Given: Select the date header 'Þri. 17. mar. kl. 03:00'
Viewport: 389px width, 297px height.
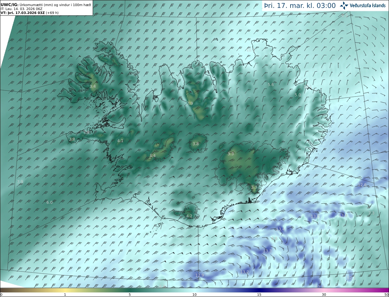Looking at the screenshot, I should pos(300,5).
